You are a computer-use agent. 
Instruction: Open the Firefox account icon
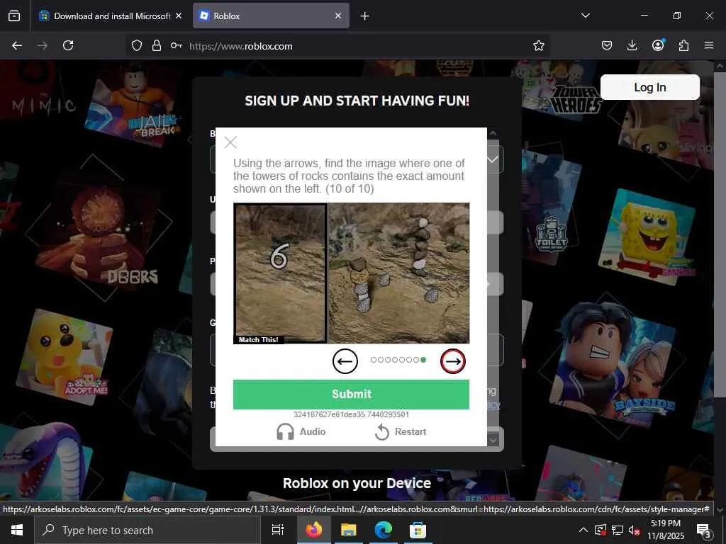coord(658,45)
